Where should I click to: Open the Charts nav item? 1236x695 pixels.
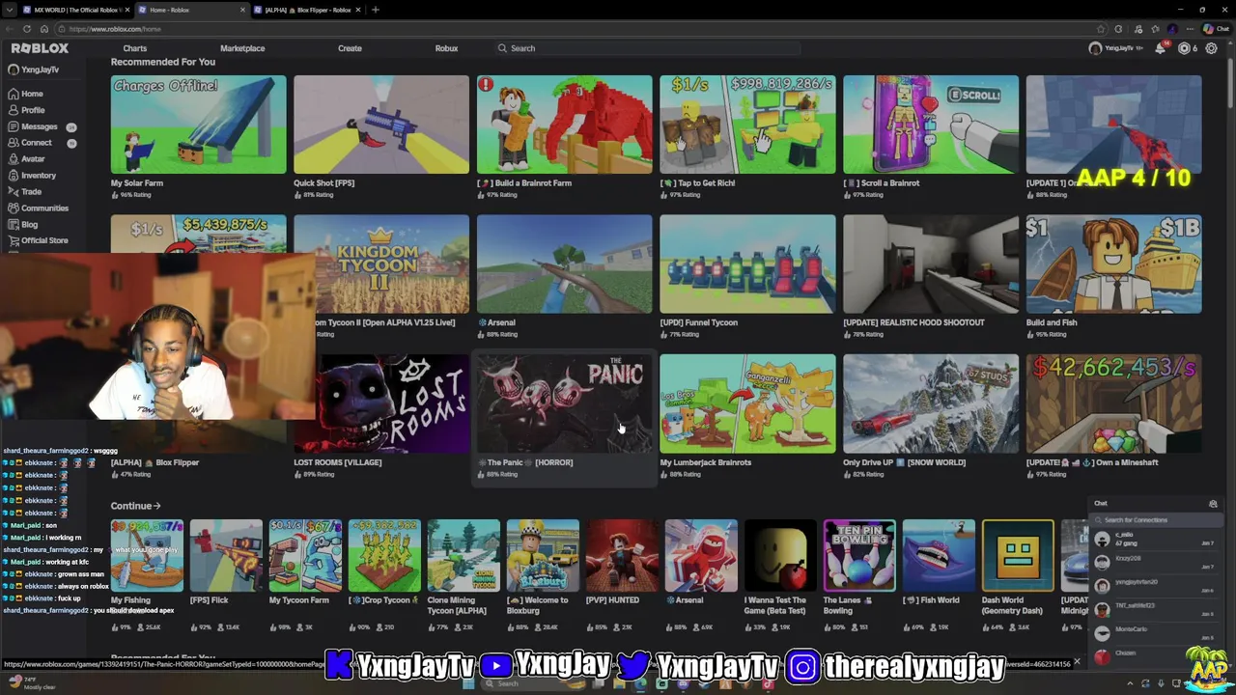[135, 48]
